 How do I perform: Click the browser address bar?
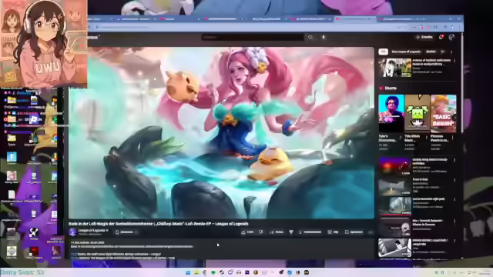[245, 28]
